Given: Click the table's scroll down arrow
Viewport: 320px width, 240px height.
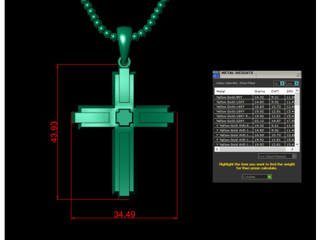Looking at the screenshot, I should click(297, 145).
